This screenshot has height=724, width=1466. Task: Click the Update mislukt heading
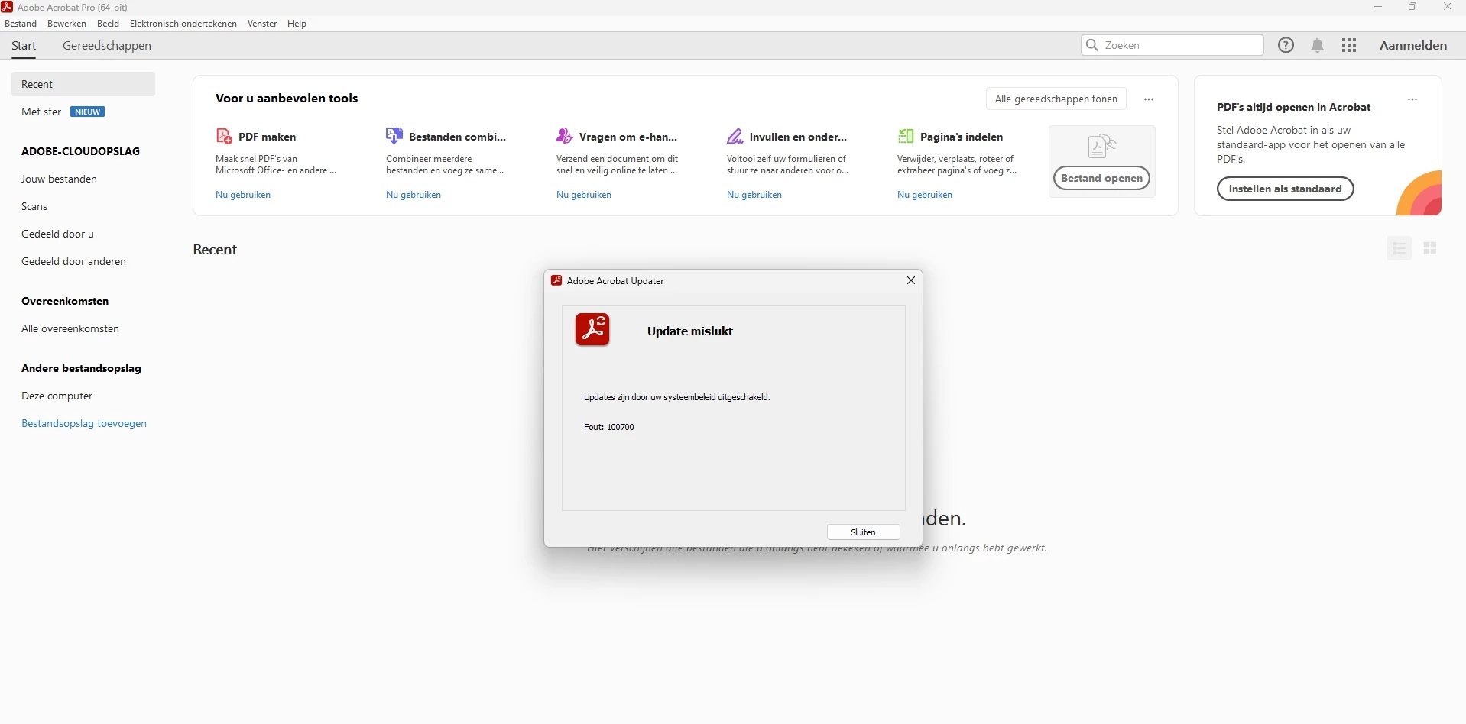pyautogui.click(x=690, y=331)
